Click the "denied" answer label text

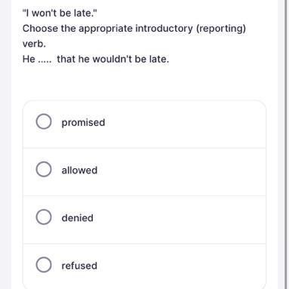pyautogui.click(x=78, y=218)
